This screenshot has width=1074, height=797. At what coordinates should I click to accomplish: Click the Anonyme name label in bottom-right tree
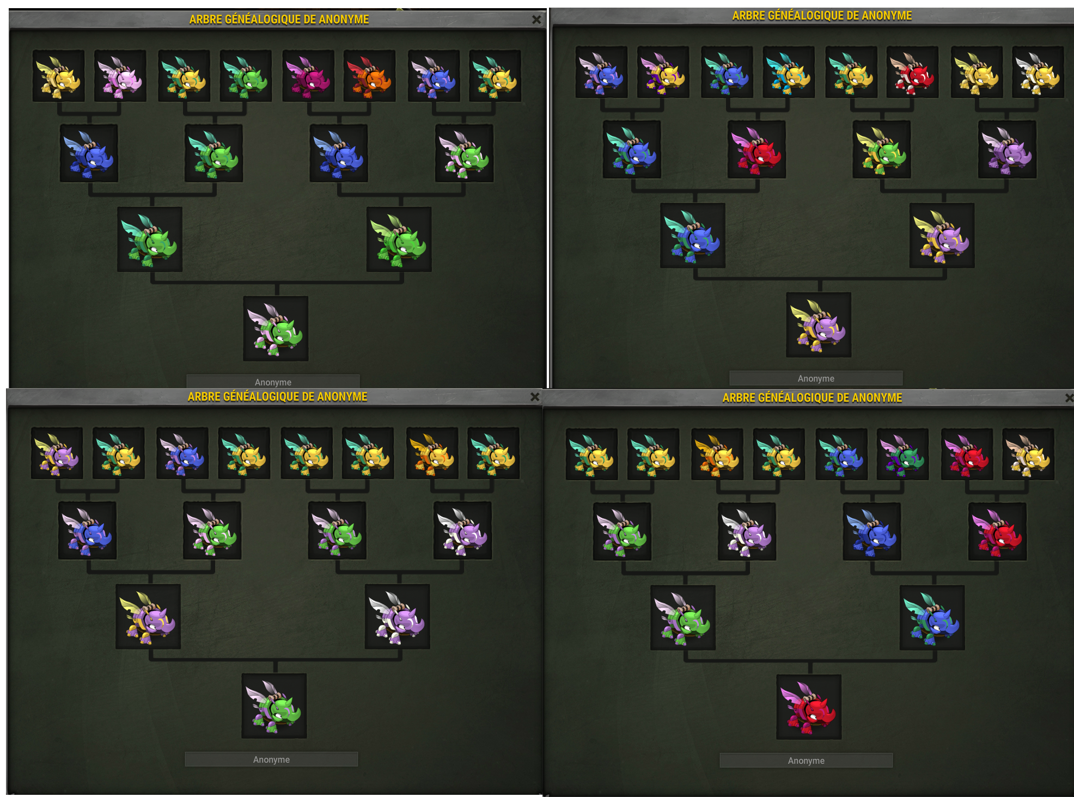(x=806, y=761)
